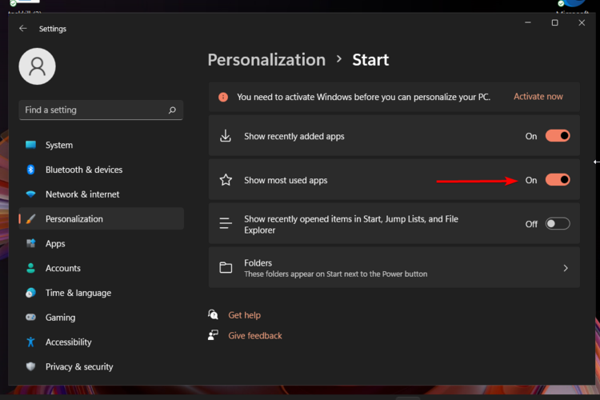Click the Network & internet wifi icon

point(30,194)
